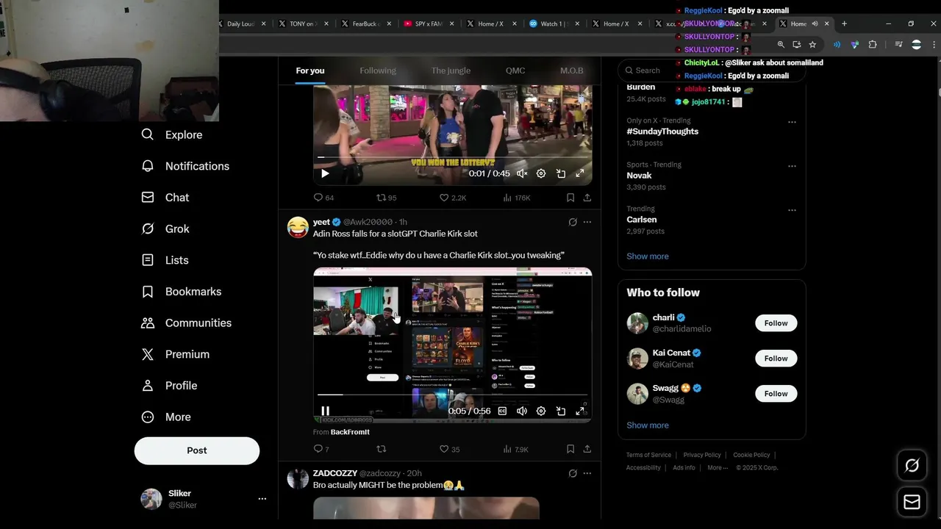Open the floating Grok button
The height and width of the screenshot is (529, 941).
(x=912, y=465)
